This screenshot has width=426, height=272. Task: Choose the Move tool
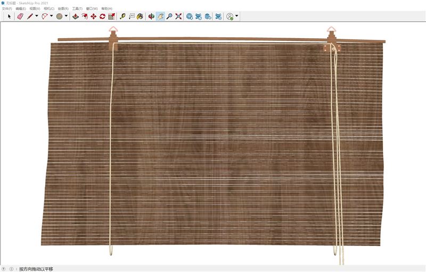[x=94, y=16]
